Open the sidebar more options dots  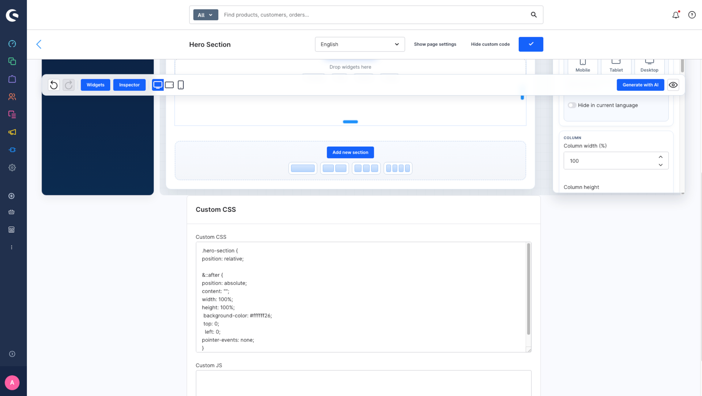tap(12, 248)
